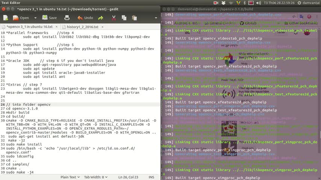Viewport: 321px width, 180px height.
Task: Click the '*Parallel frameworks' heading line
Action: pyautogui.click(x=27, y=33)
